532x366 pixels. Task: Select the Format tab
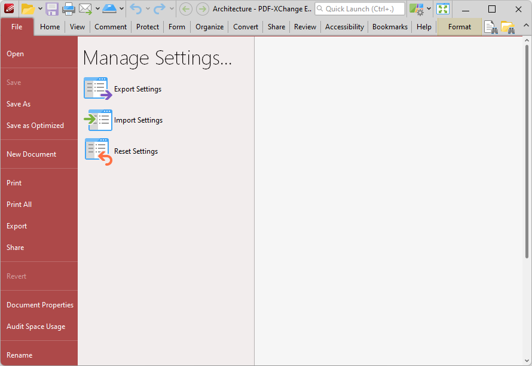460,27
